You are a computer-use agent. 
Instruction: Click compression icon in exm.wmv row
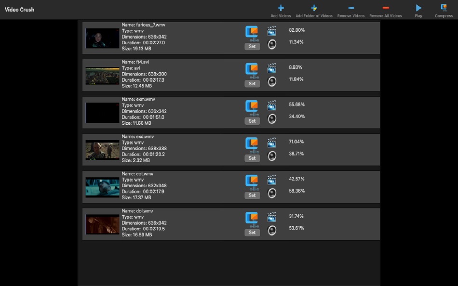tap(252, 108)
